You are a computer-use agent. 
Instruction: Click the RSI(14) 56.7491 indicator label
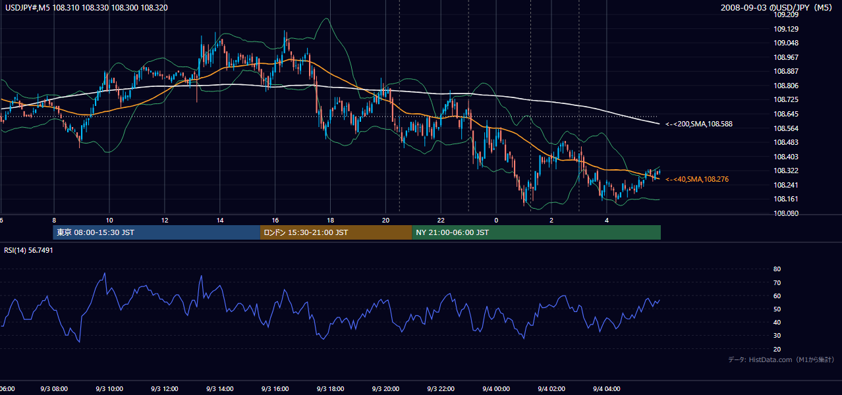(29, 250)
